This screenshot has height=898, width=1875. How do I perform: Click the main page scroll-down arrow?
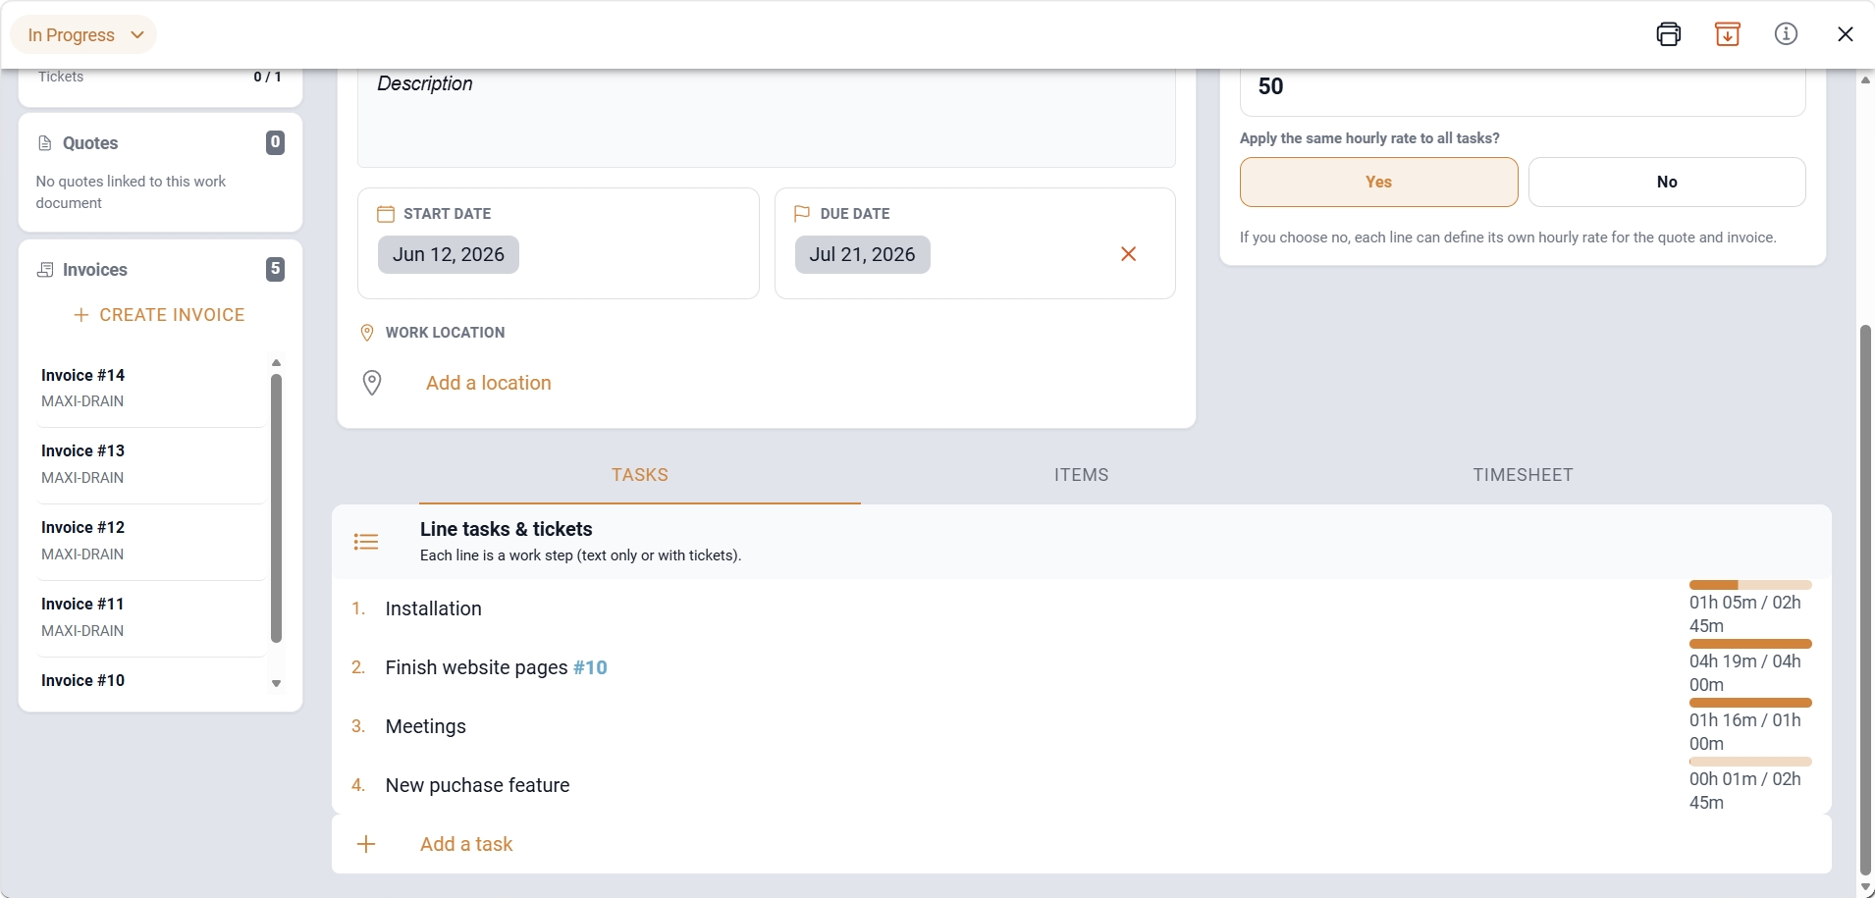pyautogui.click(x=1865, y=887)
